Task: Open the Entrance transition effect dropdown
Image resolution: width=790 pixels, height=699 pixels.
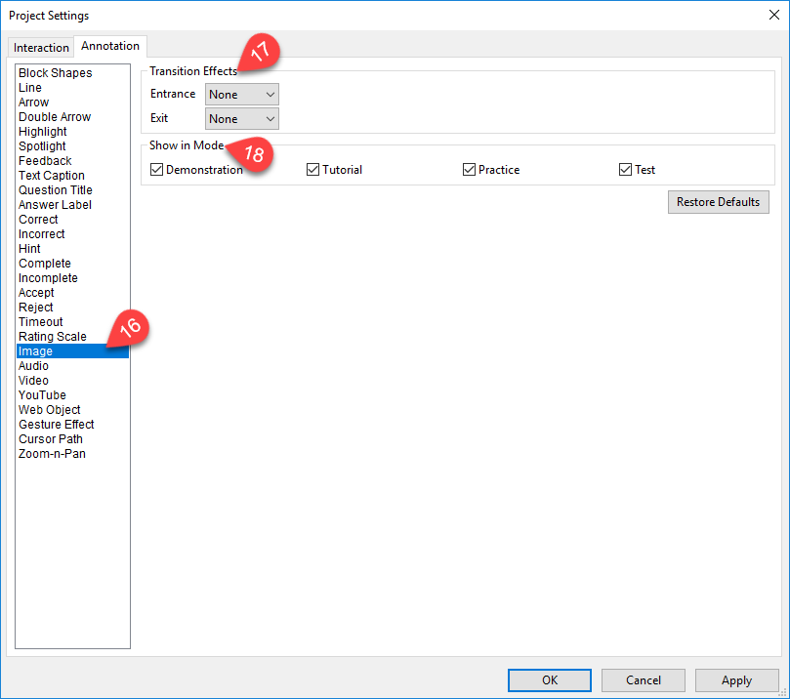Action: click(x=242, y=95)
